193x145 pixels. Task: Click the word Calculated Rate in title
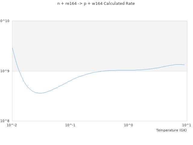point(119,4)
